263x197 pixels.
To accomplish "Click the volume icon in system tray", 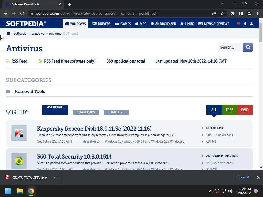I will point(230,191).
